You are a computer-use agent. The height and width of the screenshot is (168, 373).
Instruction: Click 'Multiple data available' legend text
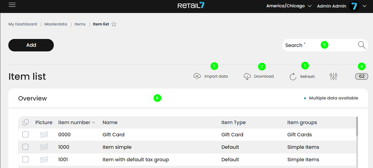[x=334, y=98]
